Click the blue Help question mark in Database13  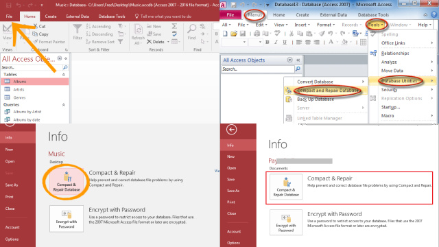[x=434, y=14]
